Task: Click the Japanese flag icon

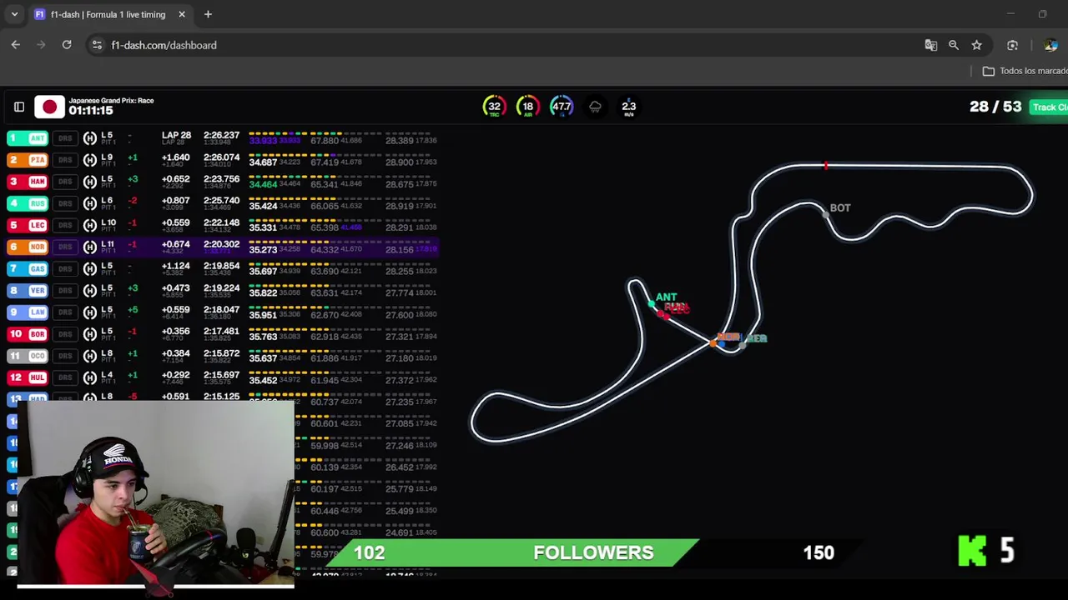Action: coord(49,107)
